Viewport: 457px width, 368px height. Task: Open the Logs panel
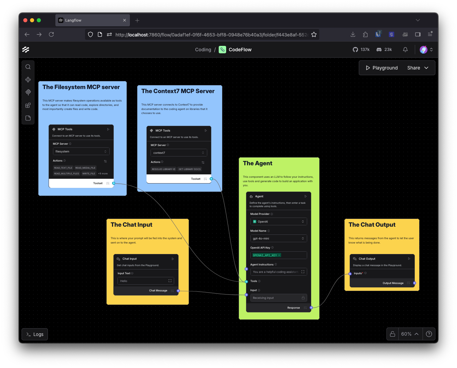click(x=34, y=334)
